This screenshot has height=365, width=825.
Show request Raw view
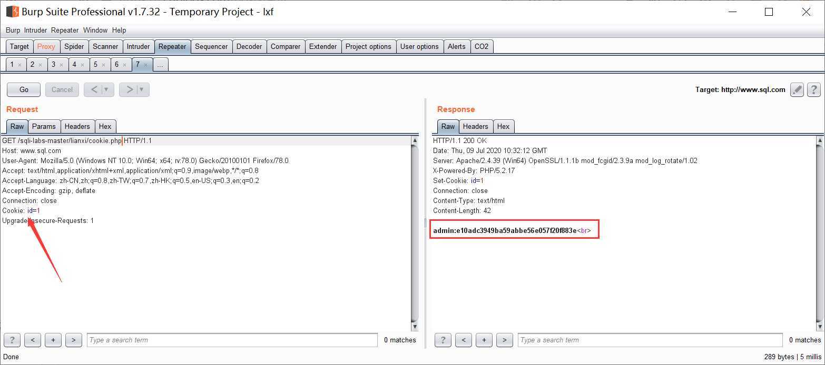pos(17,126)
